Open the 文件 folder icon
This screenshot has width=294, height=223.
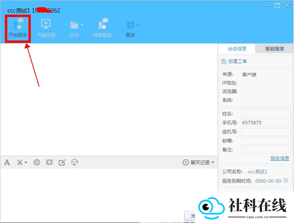click(74, 25)
